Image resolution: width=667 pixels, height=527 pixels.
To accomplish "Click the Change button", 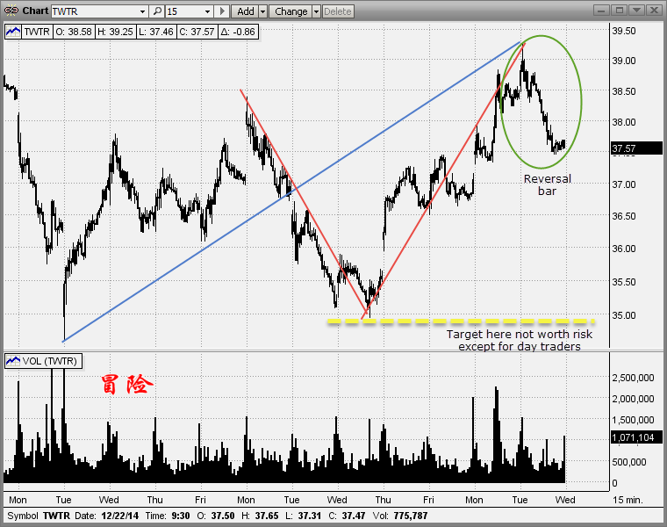I will 291,11.
